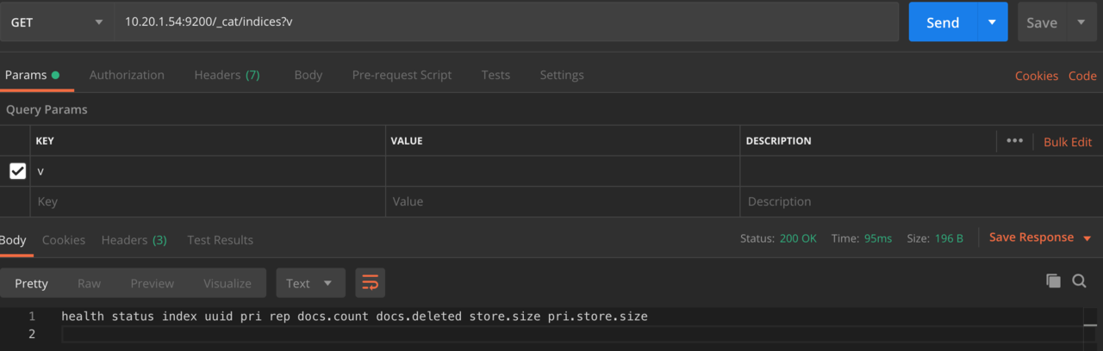Click the Query Params heading
This screenshot has height=351, width=1103.
pyautogui.click(x=47, y=110)
